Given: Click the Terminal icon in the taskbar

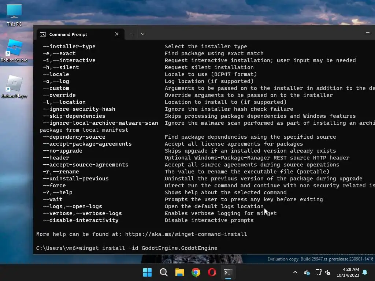Looking at the screenshot, I should (228, 272).
